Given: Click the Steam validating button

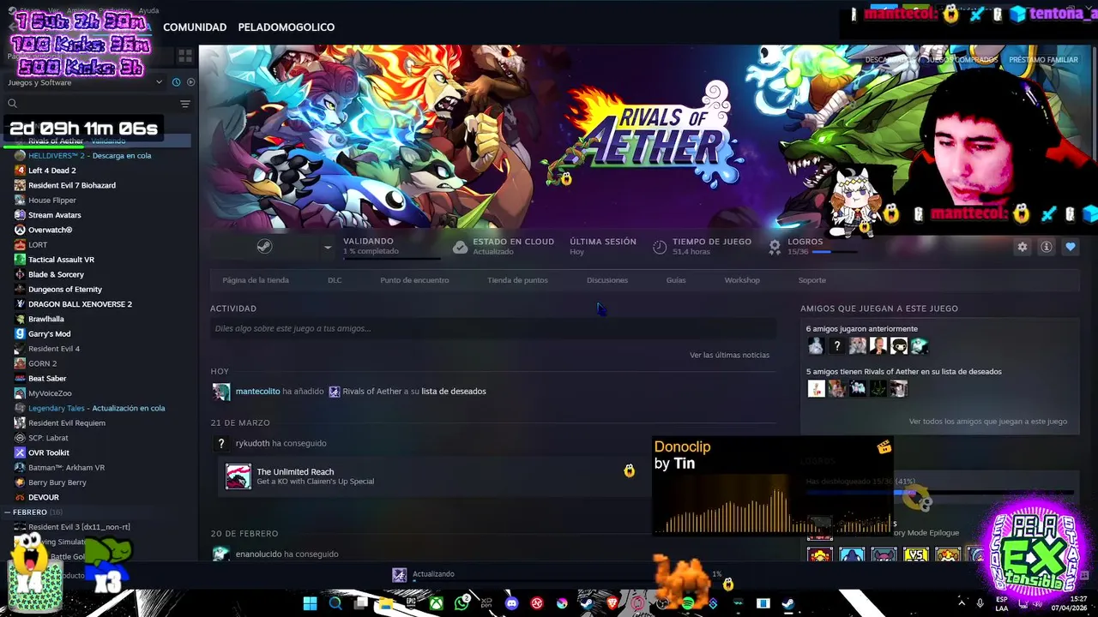Looking at the screenshot, I should coord(264,247).
